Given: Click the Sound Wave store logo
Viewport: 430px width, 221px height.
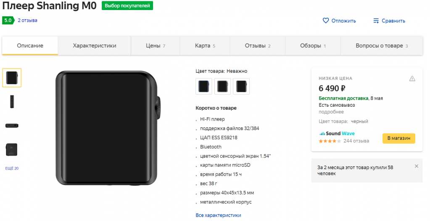Looking at the screenshot, I should 337,134.
